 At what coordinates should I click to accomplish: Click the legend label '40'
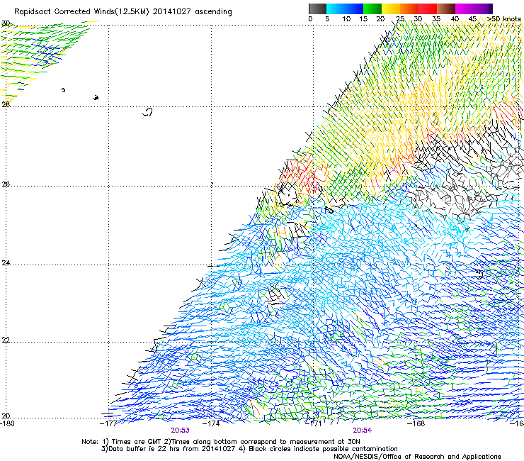click(x=455, y=19)
